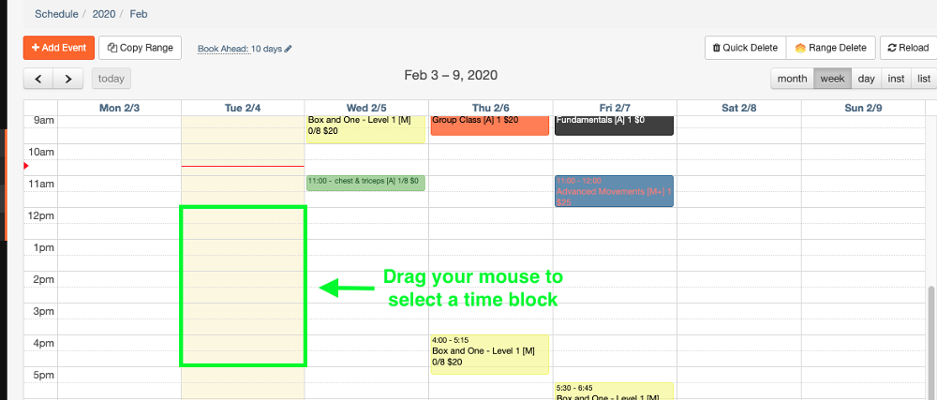Click the Add Event button
This screenshot has width=937, height=400.
(x=59, y=48)
